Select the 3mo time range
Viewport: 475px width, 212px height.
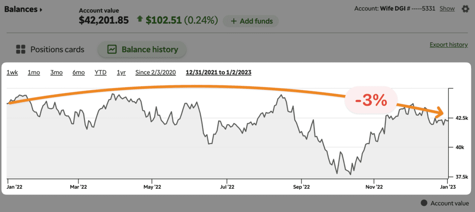tap(56, 72)
